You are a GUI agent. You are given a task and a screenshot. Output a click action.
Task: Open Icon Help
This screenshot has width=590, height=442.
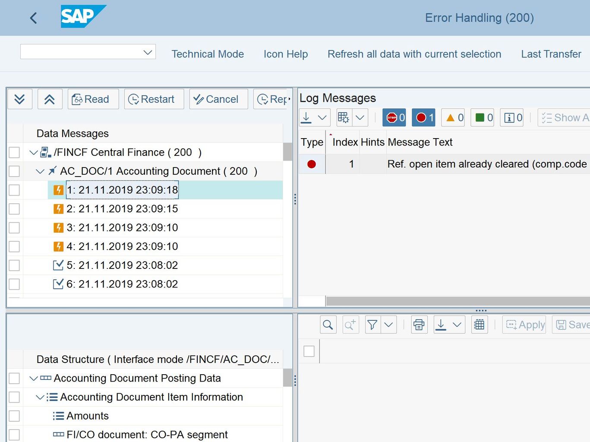[286, 54]
